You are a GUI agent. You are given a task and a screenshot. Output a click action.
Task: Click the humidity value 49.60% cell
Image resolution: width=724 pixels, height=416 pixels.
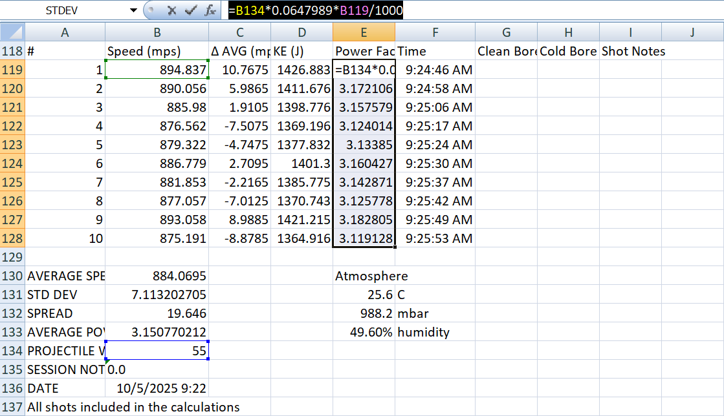pos(364,332)
